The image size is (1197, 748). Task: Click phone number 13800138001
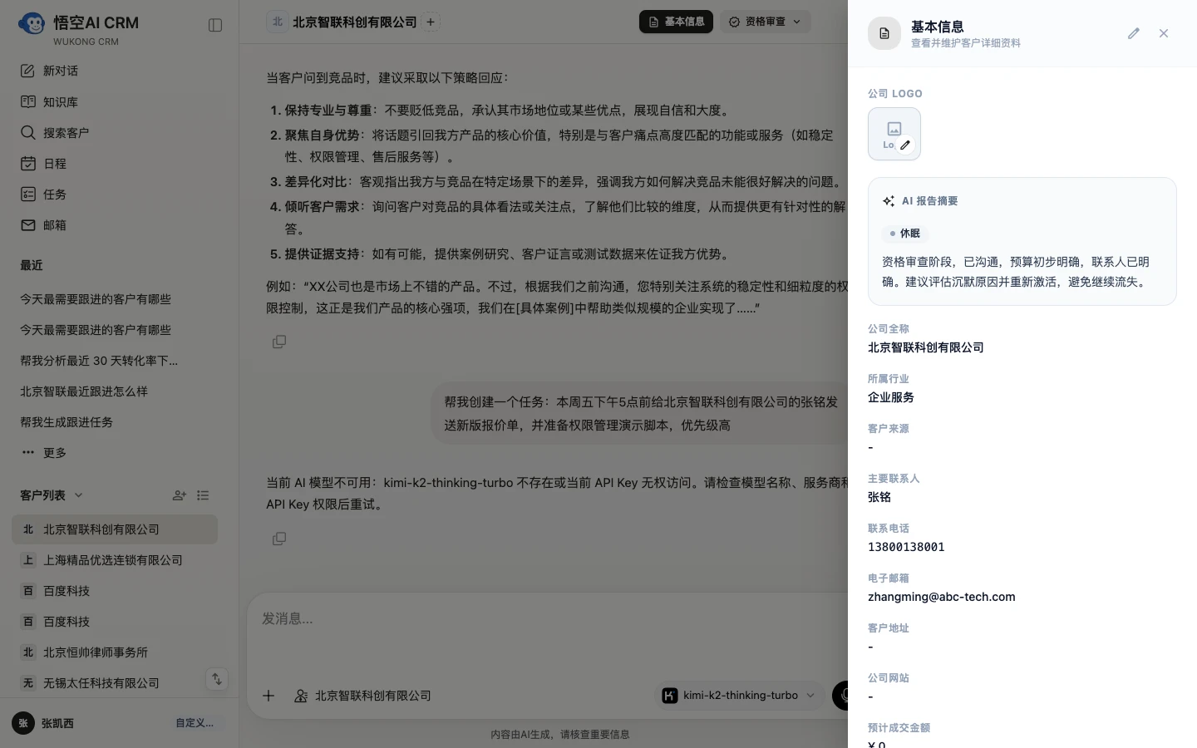coord(906,547)
